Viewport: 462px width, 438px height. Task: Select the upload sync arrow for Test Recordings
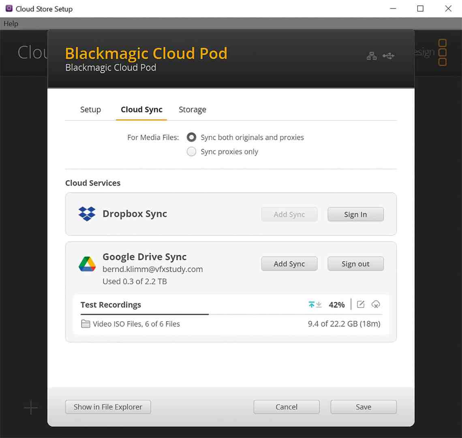point(312,304)
